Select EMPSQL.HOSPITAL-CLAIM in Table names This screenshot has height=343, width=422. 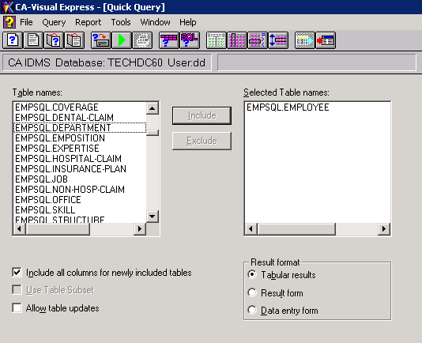[80, 158]
